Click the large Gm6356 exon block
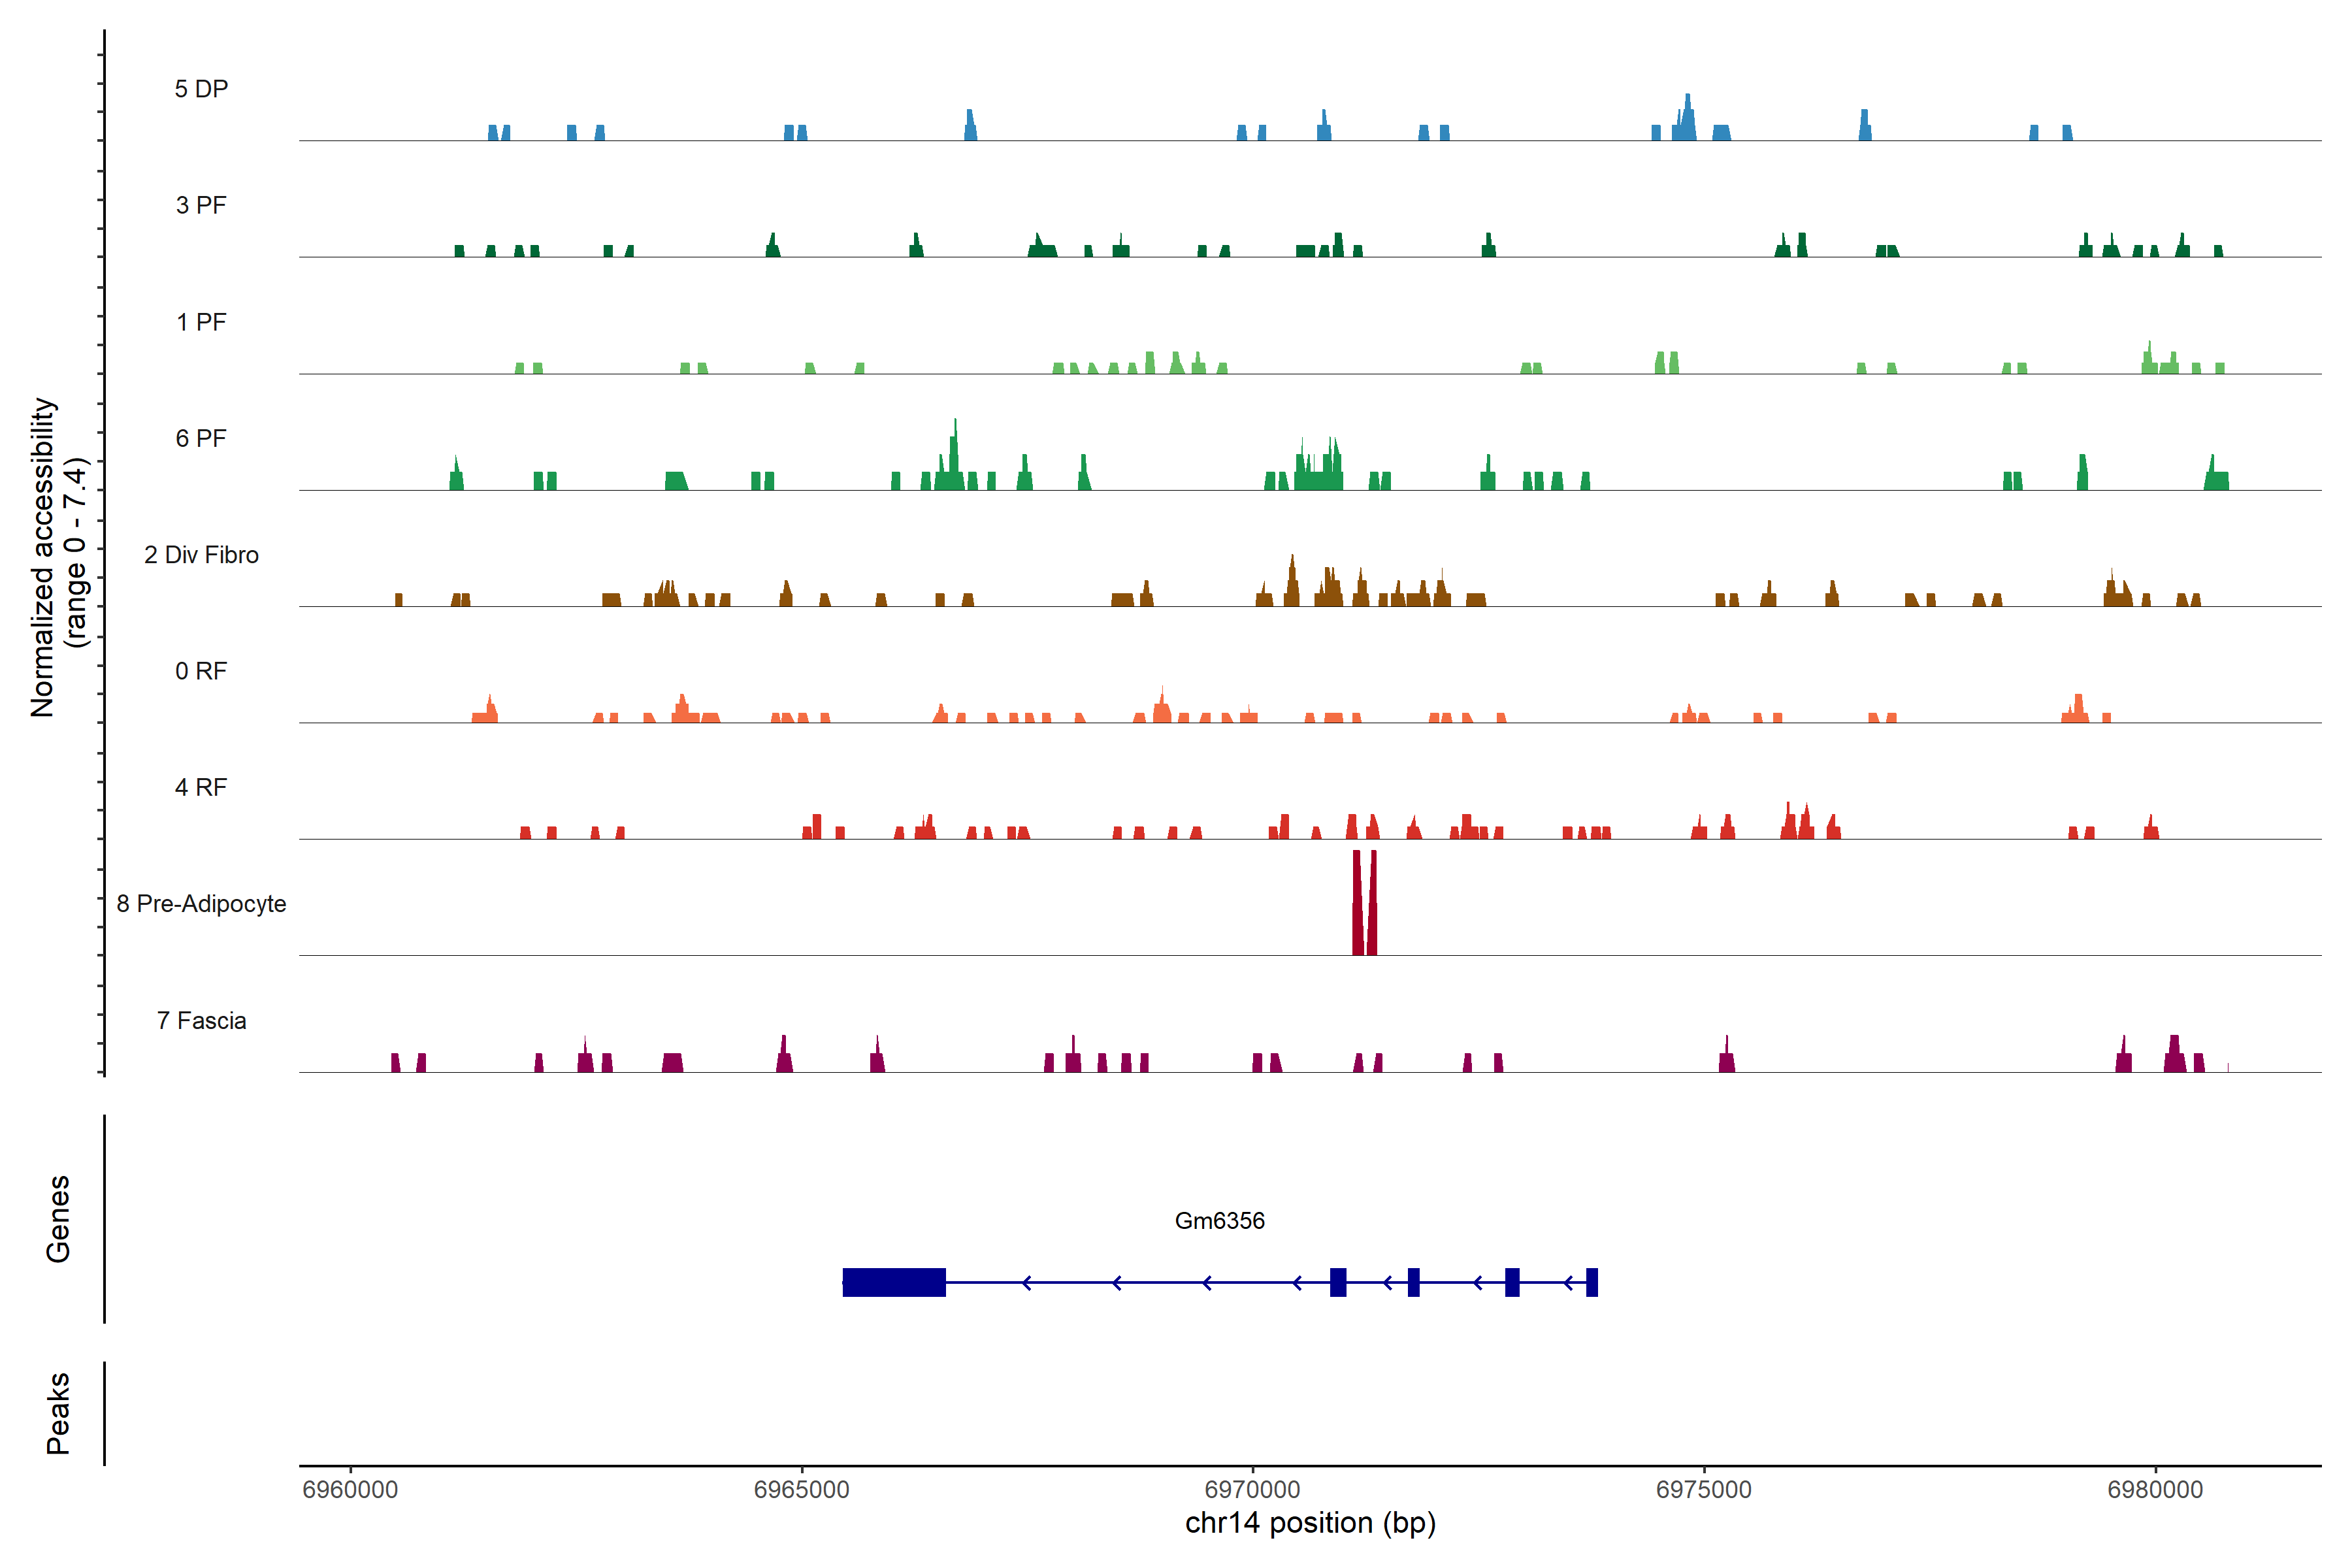This screenshot has height=1568, width=2352. [x=894, y=1282]
